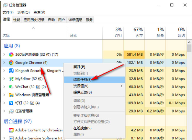The width and height of the screenshot is (192, 140).
Task: Click the scrollbar up arrow
Action: click(x=189, y=42)
